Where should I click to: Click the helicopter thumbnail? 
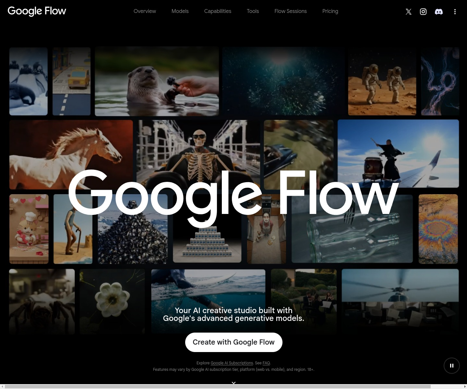pos(400,301)
